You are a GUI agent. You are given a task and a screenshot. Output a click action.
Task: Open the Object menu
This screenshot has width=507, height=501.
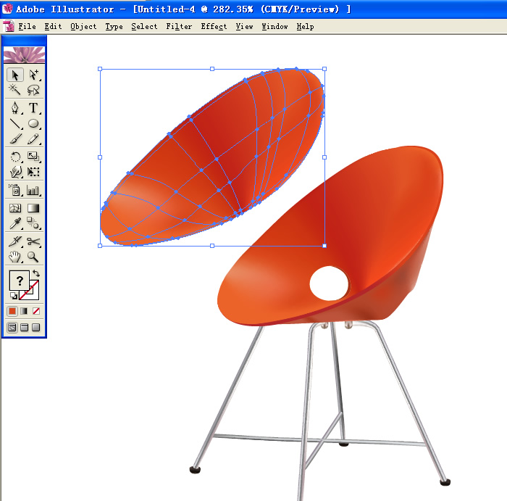(x=83, y=27)
